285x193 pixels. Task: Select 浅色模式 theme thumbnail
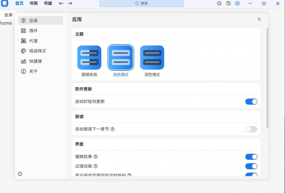(x=121, y=58)
